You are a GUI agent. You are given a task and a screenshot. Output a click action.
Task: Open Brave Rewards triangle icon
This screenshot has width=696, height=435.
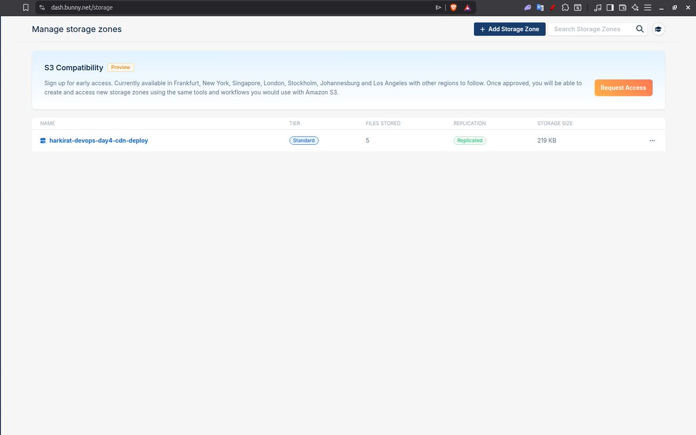coord(467,8)
